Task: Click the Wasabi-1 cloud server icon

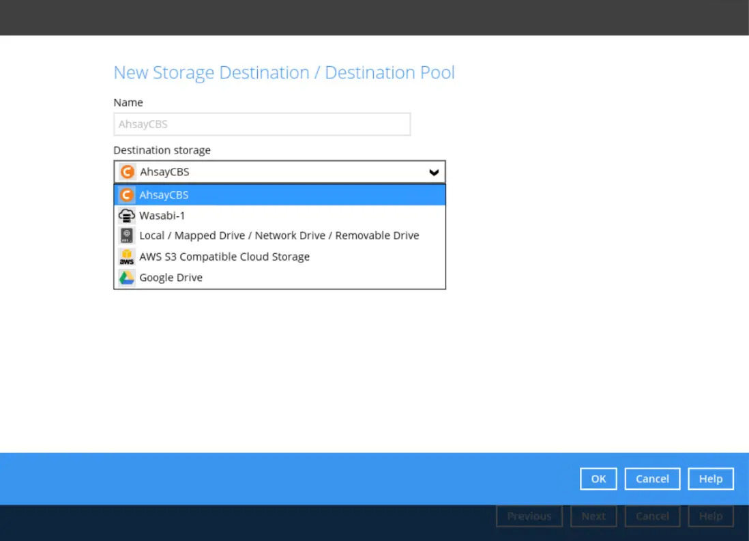Action: [127, 216]
